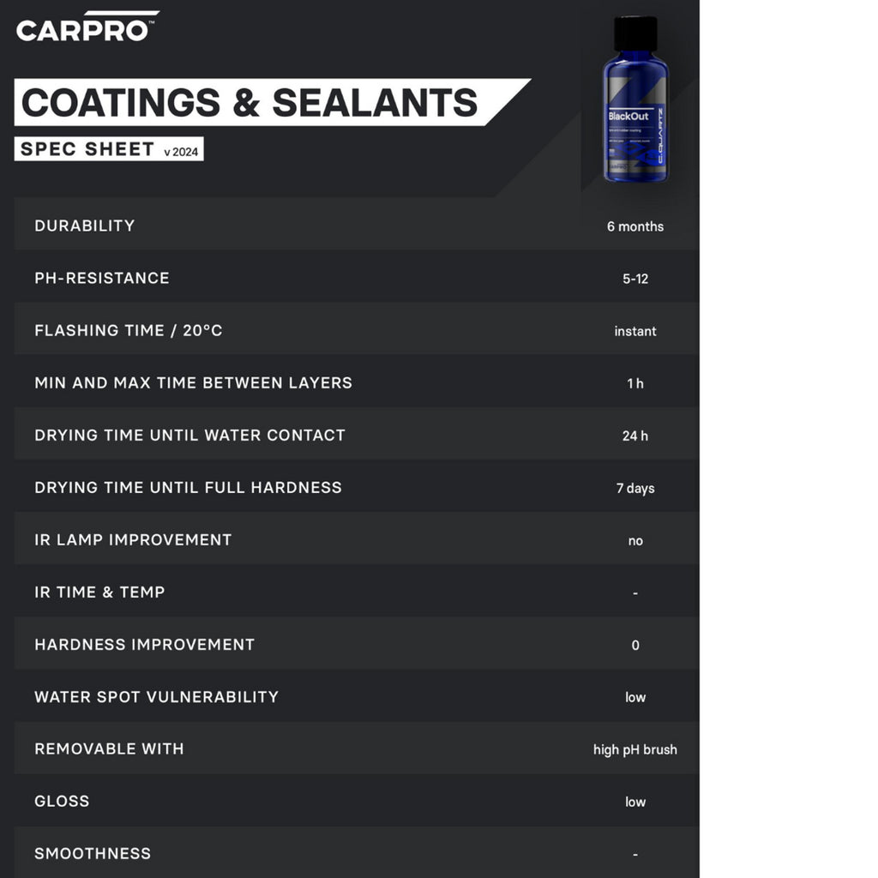Click the 7 days hardness value
Viewport: 878px width, 878px height.
635,488
